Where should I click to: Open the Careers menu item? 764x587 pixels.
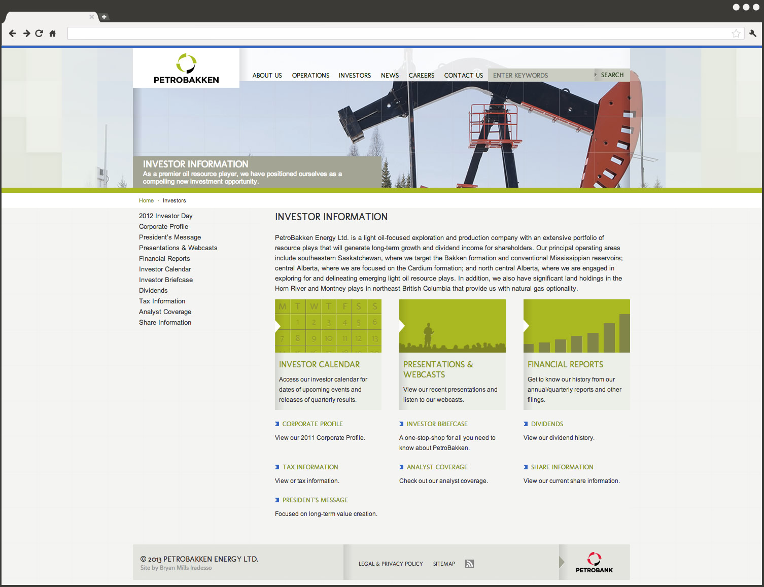(421, 76)
